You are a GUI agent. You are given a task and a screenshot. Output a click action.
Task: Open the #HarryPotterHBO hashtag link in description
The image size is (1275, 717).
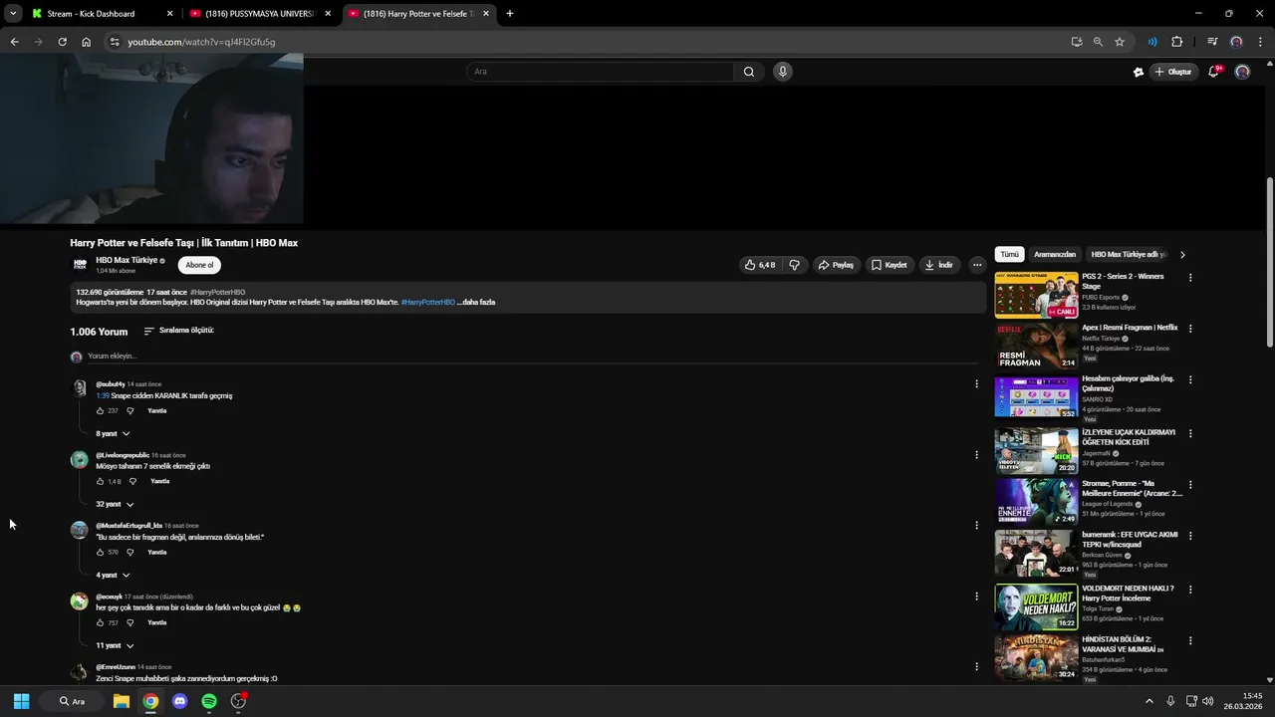point(428,302)
